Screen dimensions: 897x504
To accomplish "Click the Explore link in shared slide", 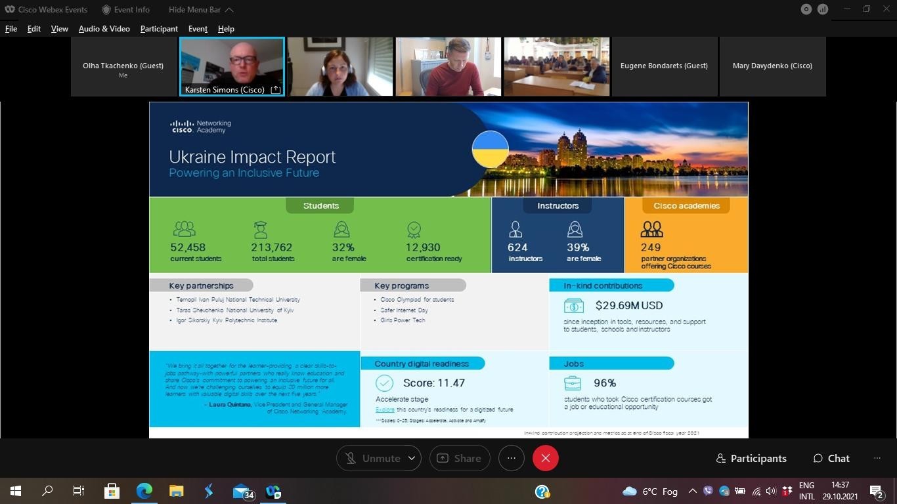I will coord(385,409).
